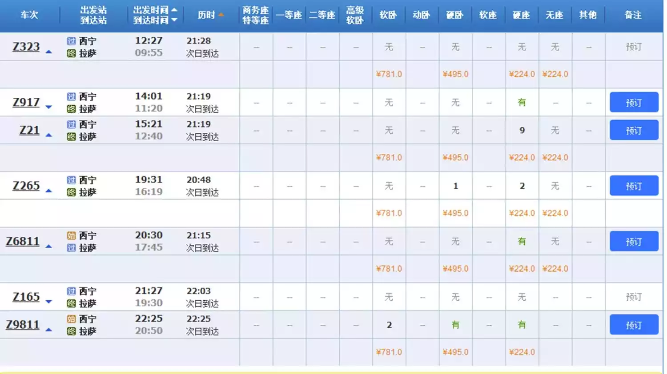Expand price row for train Z165
Screen dimensions: 667x374
pos(49,302)
